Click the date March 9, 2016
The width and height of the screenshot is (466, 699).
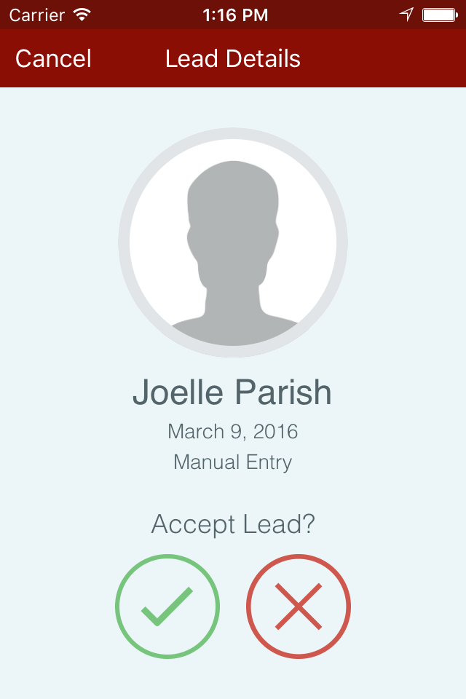[233, 431]
